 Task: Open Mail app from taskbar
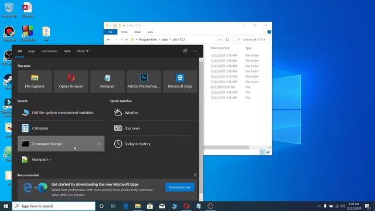tap(162, 206)
